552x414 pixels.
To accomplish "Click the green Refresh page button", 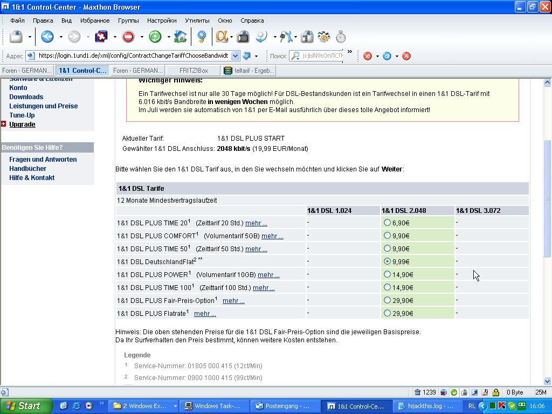I will [155, 37].
